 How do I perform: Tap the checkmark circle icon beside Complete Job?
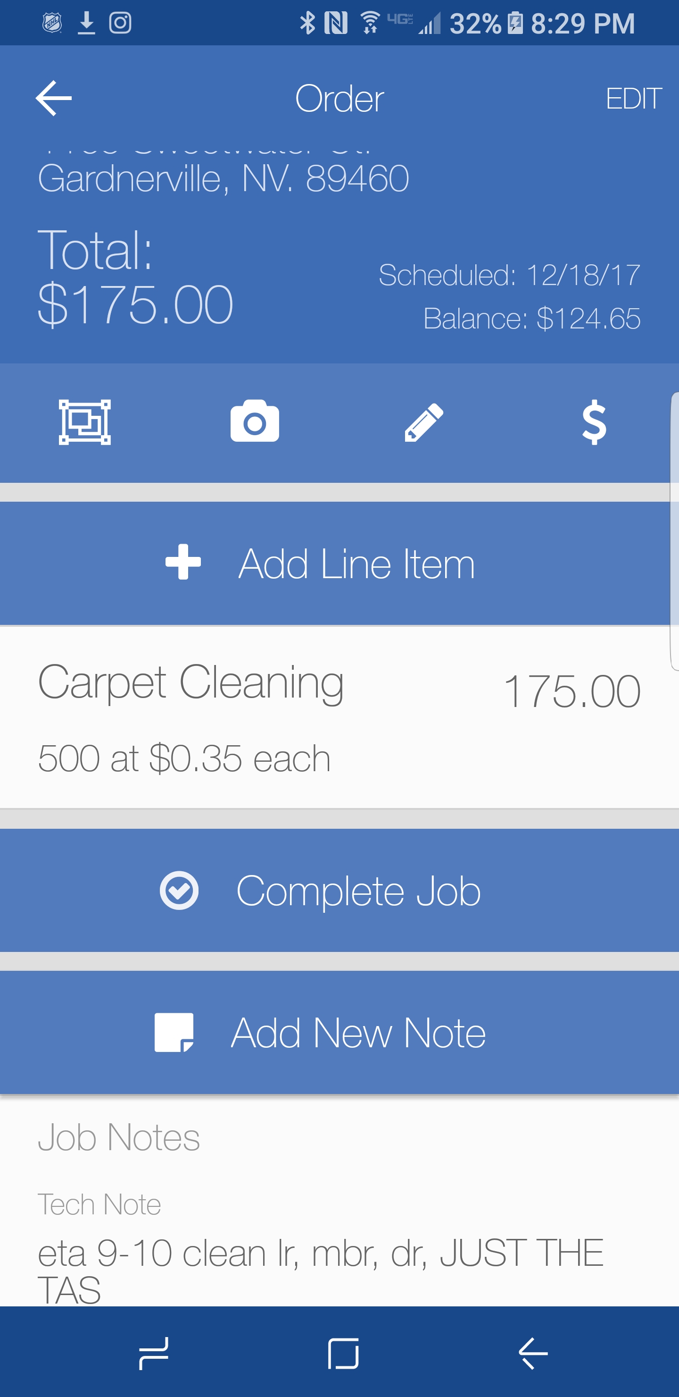point(179,891)
